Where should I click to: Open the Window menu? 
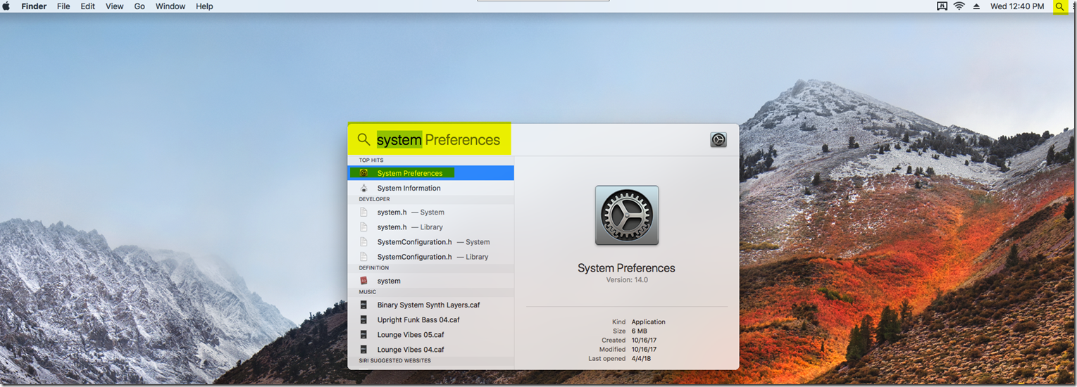click(170, 6)
